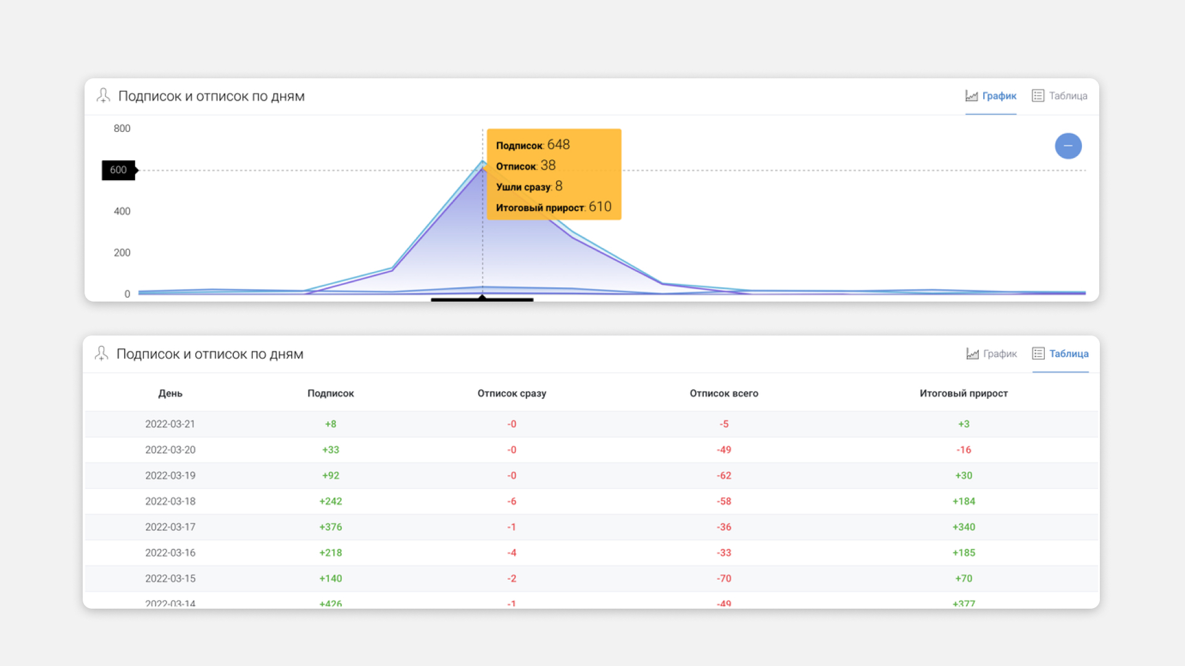Click the Итоговый прирост column header
Screen dimensions: 1185x666
(963, 393)
